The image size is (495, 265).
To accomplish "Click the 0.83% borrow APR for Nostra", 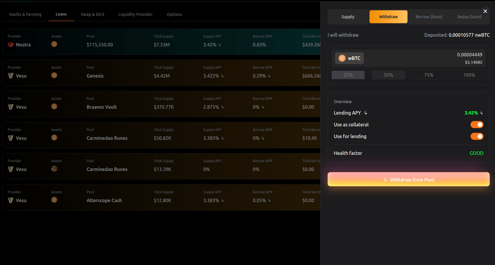I will 259,45.
